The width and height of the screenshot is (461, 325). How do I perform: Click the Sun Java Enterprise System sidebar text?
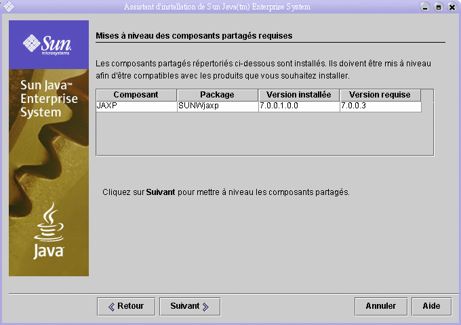click(x=49, y=99)
